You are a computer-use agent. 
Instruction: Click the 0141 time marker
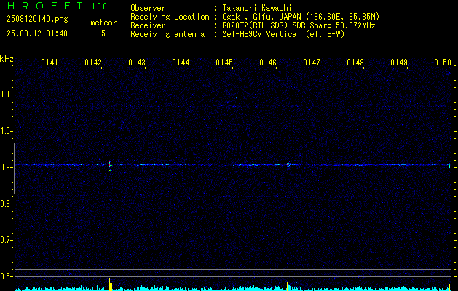point(50,62)
